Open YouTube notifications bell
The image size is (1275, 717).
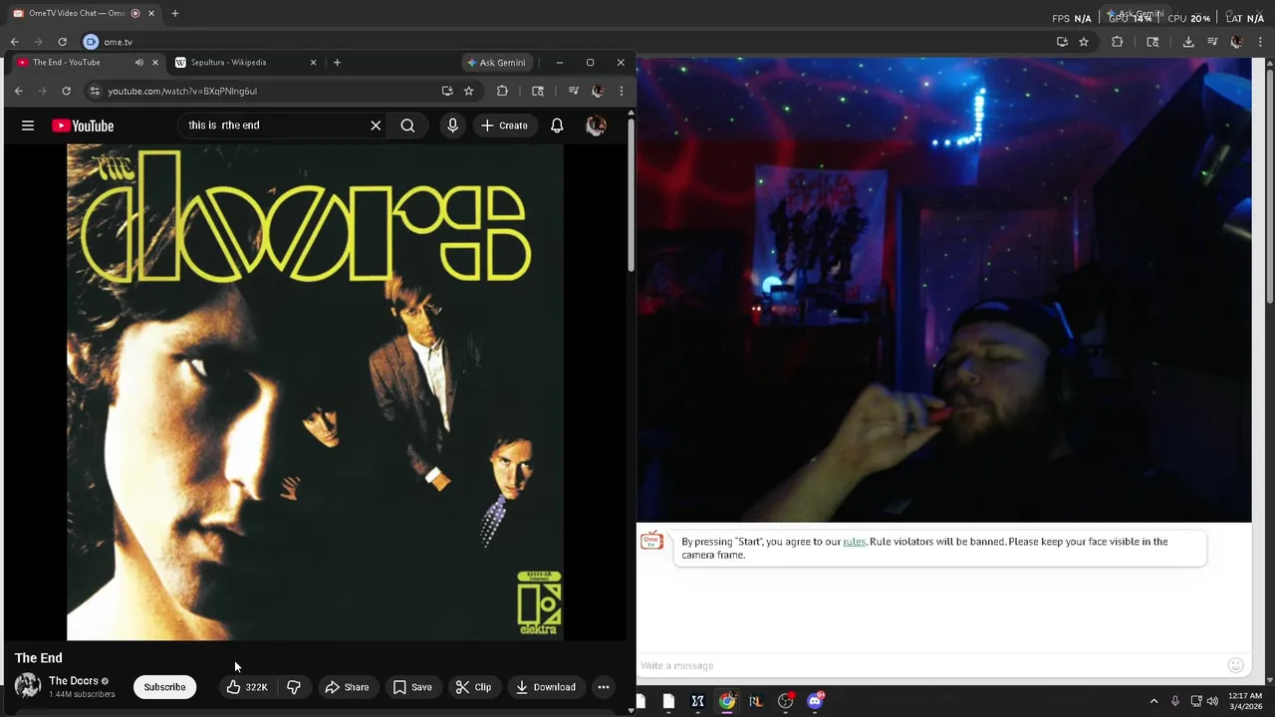point(557,125)
